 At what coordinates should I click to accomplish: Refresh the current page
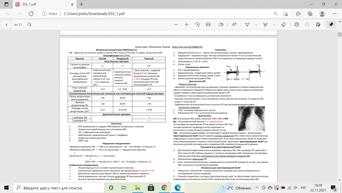(31, 14)
